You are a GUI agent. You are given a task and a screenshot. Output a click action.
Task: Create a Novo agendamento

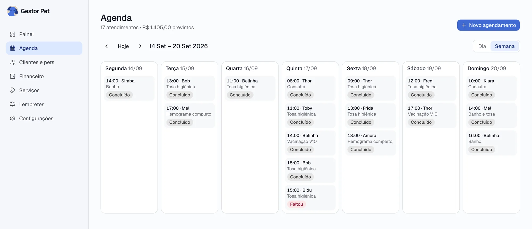[x=488, y=25]
